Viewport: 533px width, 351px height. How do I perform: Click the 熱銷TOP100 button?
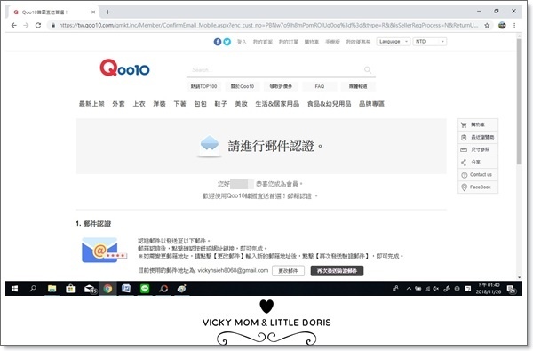point(203,86)
